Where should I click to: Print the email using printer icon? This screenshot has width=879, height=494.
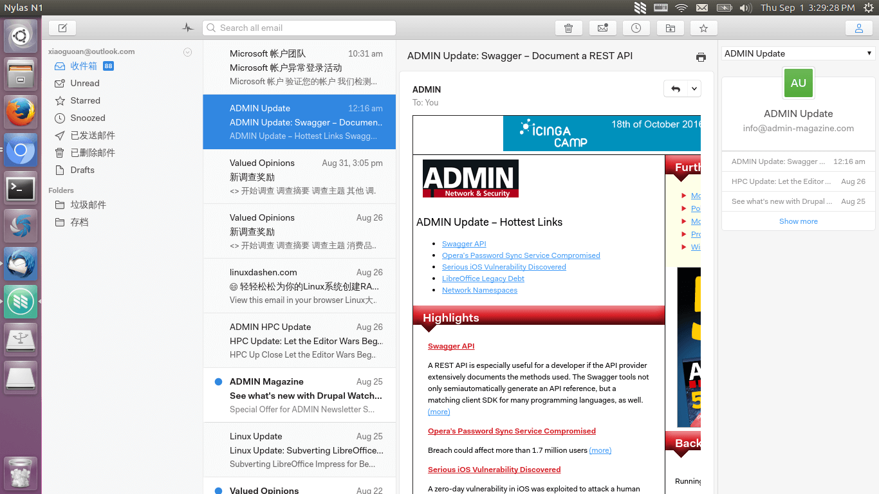pyautogui.click(x=701, y=57)
